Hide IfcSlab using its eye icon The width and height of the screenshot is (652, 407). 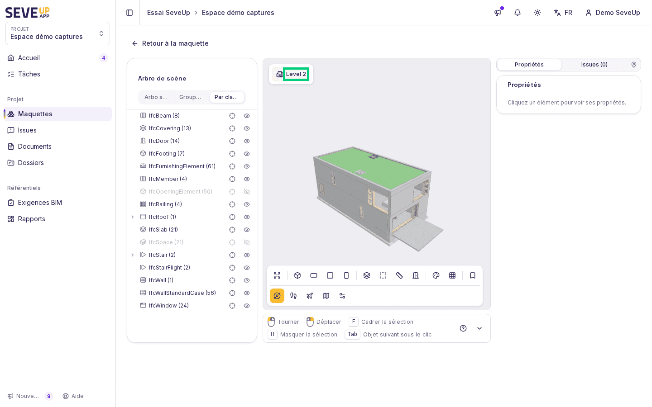click(x=247, y=230)
